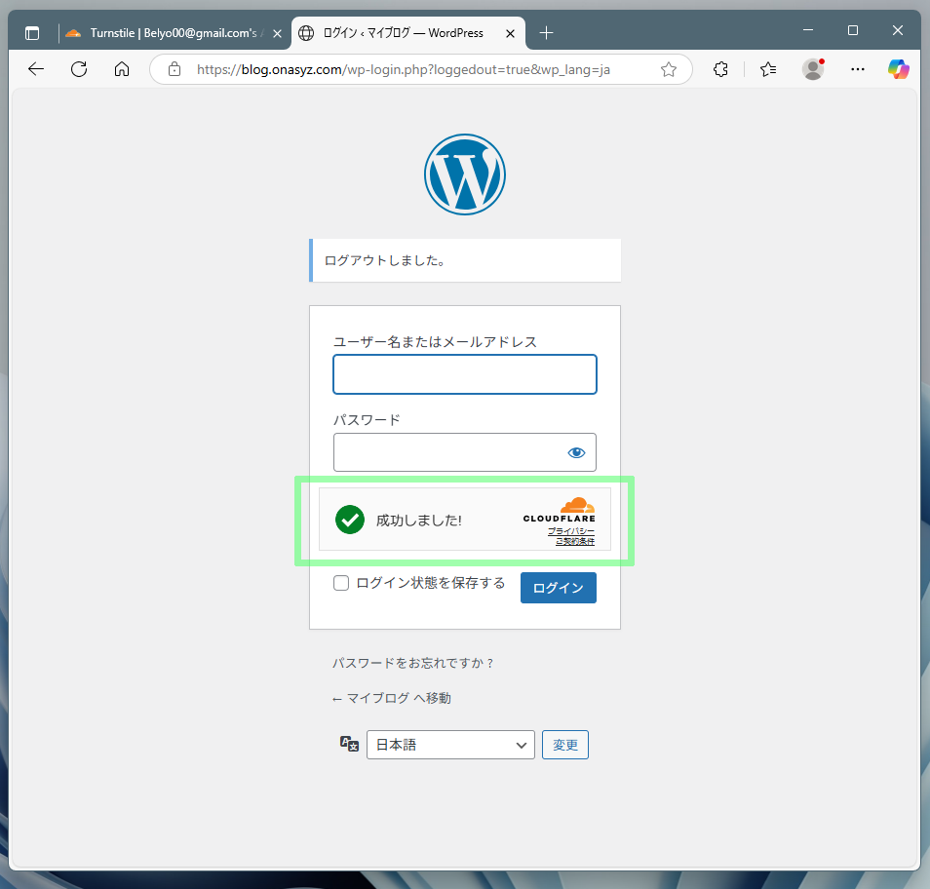
Task: Show password with the eye icon
Action: click(576, 453)
